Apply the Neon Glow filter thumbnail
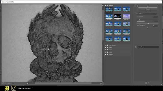This screenshot has width=163, height=91. pyautogui.click(x=126, y=16)
